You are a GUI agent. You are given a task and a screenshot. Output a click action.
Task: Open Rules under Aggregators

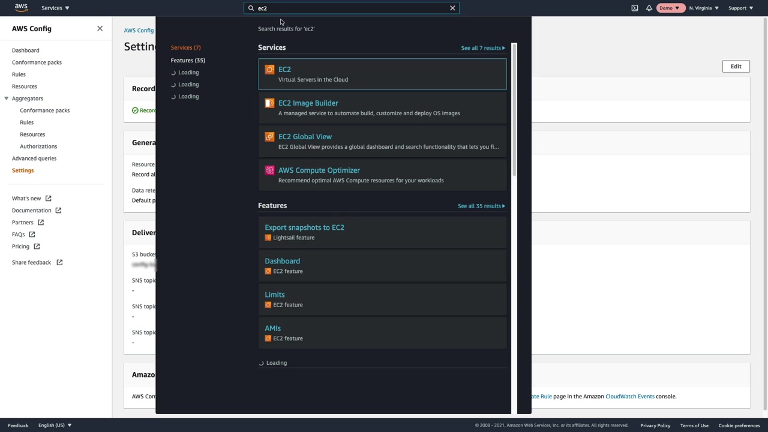tap(26, 122)
